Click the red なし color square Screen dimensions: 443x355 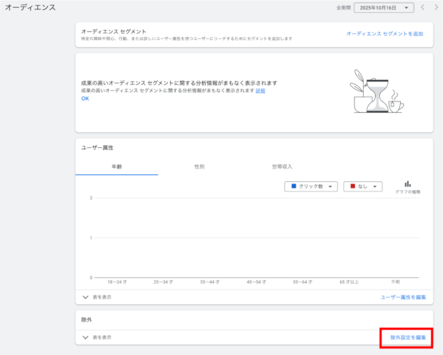coord(352,186)
